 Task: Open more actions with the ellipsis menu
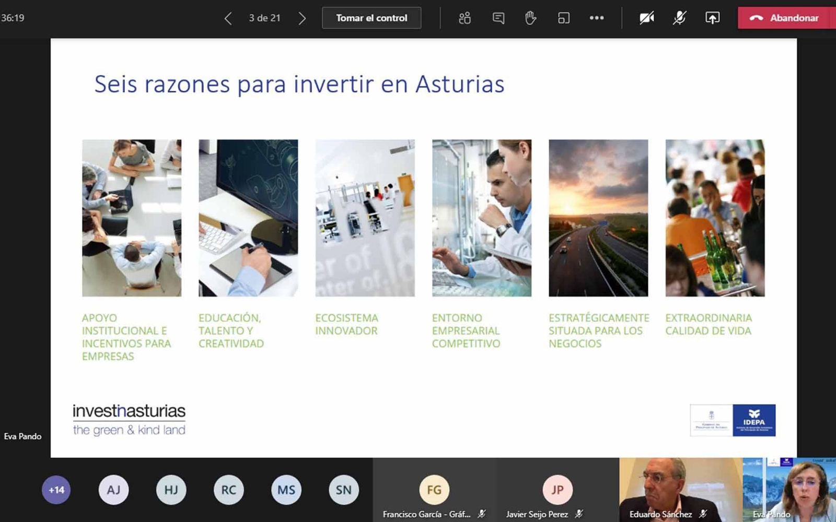tap(597, 17)
